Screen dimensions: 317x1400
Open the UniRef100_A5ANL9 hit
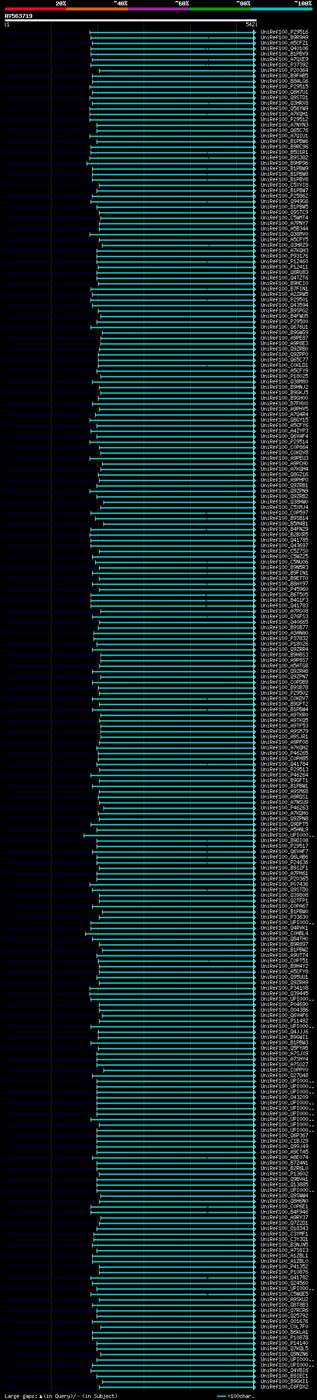pyautogui.click(x=284, y=829)
